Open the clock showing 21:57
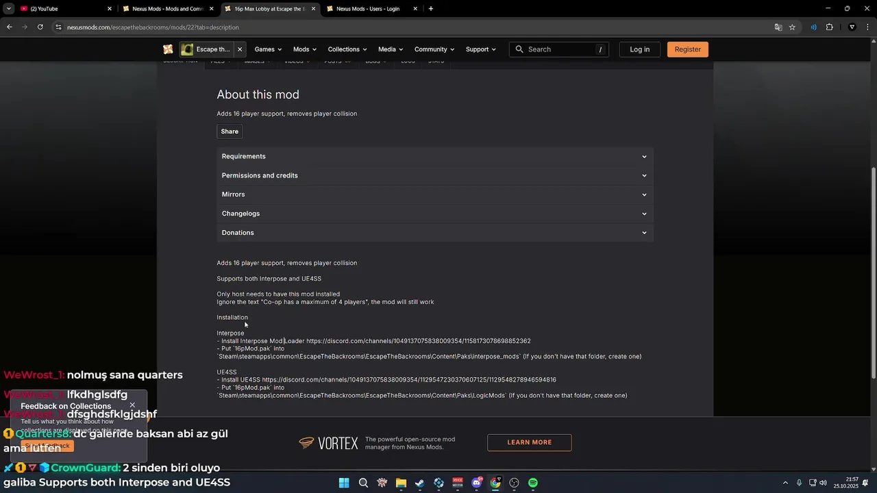The width and height of the screenshot is (877, 493). 846,483
